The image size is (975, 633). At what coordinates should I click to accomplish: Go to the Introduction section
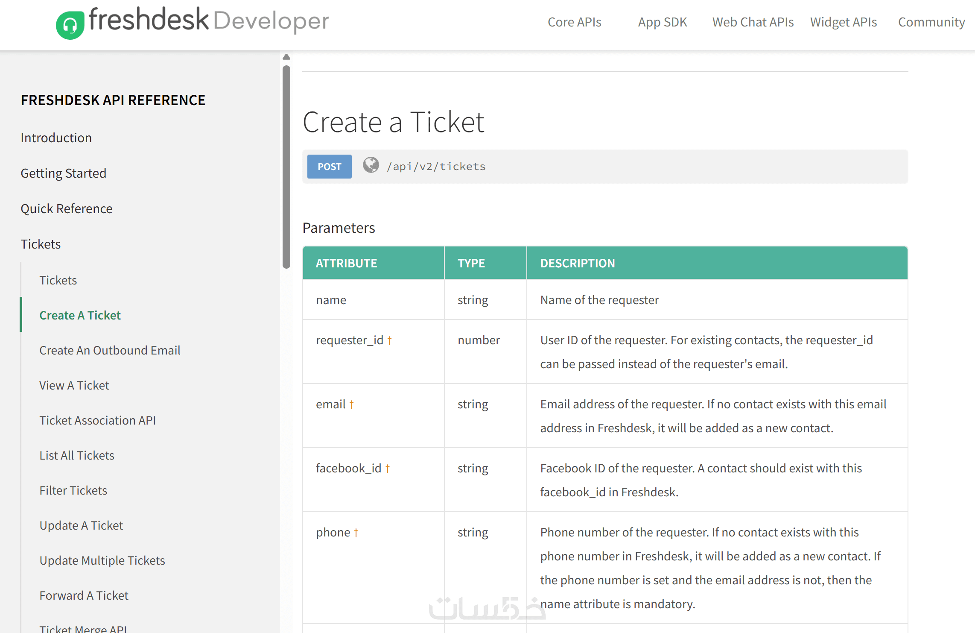pyautogui.click(x=56, y=138)
